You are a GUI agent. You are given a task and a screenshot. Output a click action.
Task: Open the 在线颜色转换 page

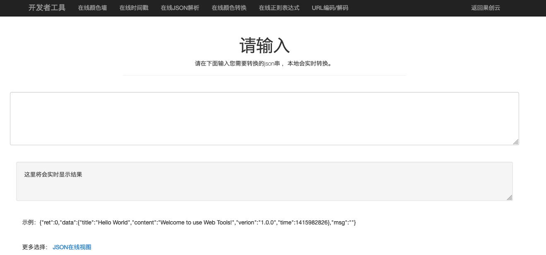[x=229, y=8]
